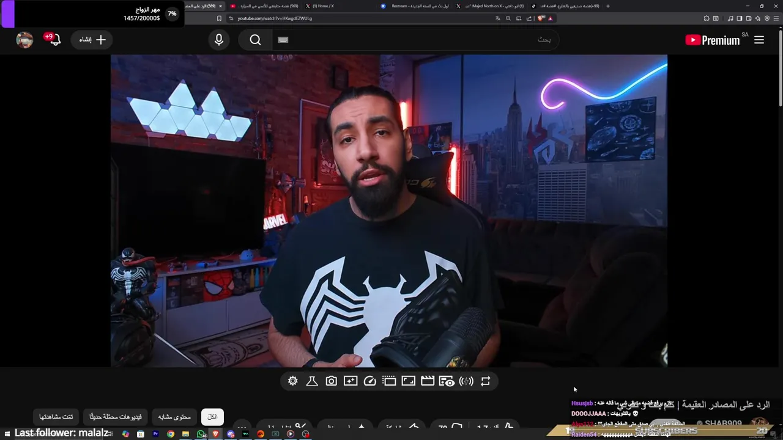Viewport: 783px width, 440px height.
Task: Open Brave browser from the taskbar
Action: pos(215,434)
